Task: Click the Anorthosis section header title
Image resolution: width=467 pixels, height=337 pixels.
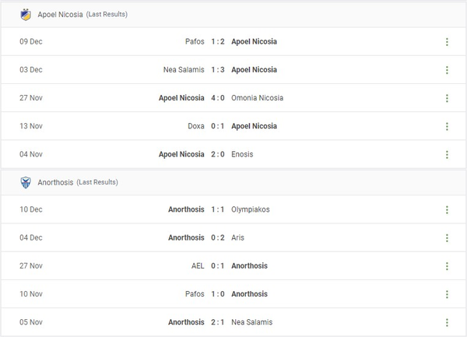Action: tap(56, 182)
